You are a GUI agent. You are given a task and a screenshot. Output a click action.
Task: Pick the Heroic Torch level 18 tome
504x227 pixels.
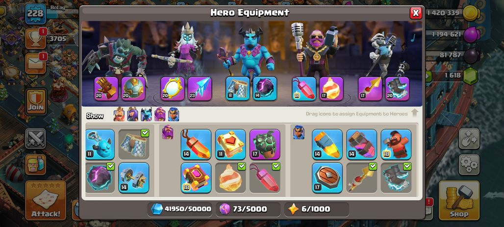(196, 178)
